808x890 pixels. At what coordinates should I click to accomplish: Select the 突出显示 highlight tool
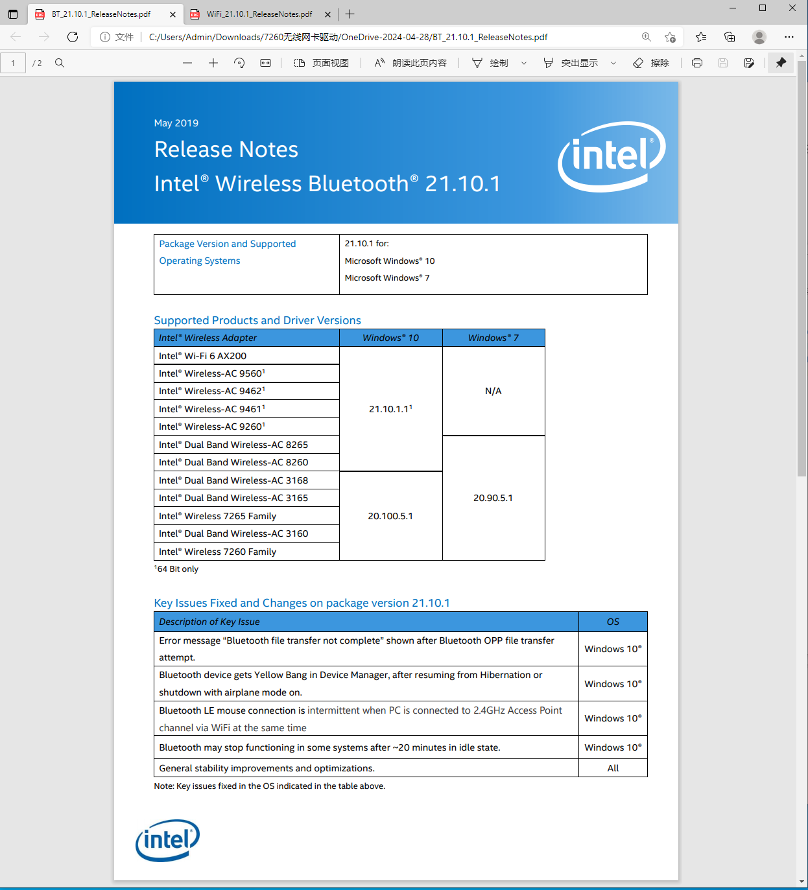pyautogui.click(x=571, y=63)
